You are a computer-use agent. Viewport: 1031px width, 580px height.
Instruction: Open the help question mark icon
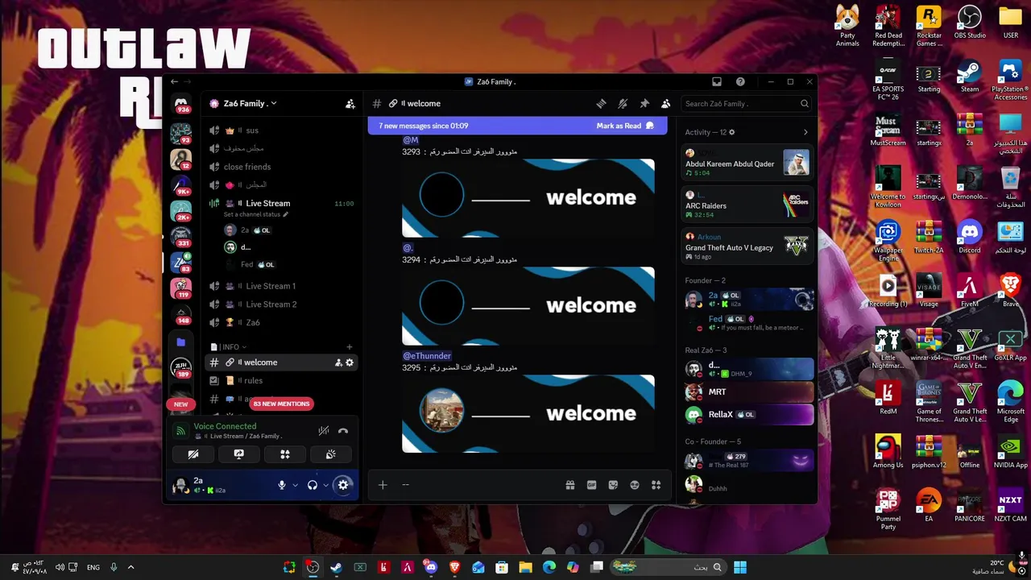pos(740,81)
